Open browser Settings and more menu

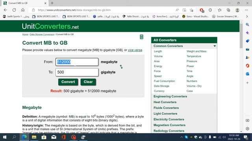(246, 10)
